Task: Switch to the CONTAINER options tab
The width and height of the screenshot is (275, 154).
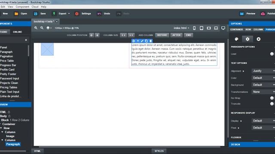Action: [x=236, y=30]
